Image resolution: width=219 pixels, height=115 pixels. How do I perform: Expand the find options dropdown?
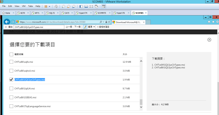tap(91, 27)
